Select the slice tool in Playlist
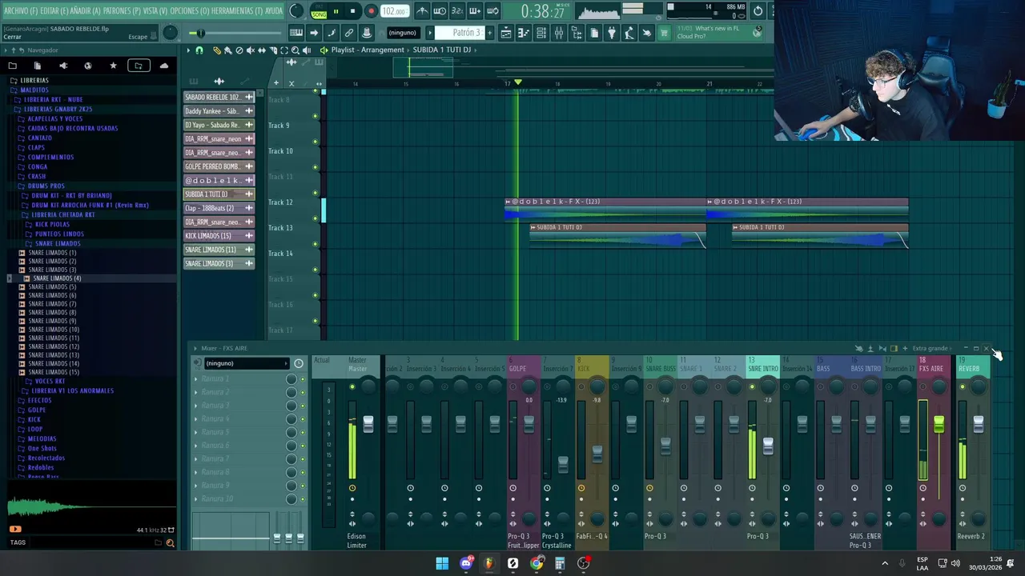The width and height of the screenshot is (1025, 576). [273, 50]
